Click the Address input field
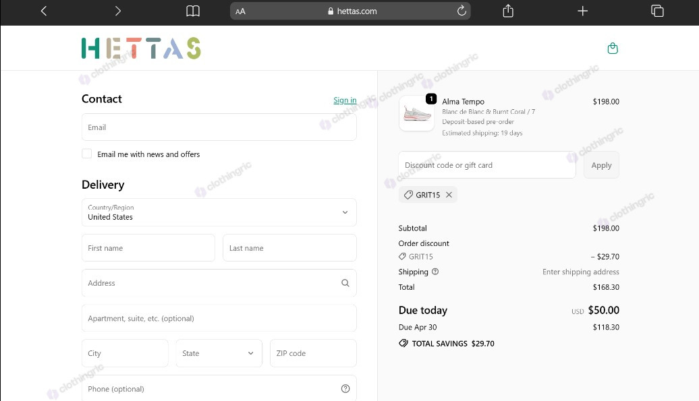 [x=219, y=283]
